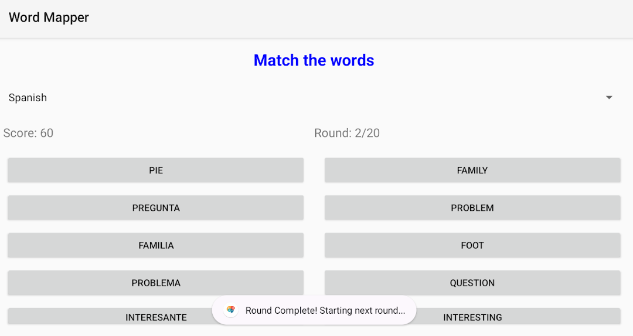Click the empty space right of Spanish label
Image resolution: width=633 pixels, height=336 pixels.
click(323, 98)
